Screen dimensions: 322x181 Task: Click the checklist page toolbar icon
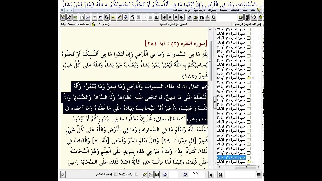(x=94, y=17)
